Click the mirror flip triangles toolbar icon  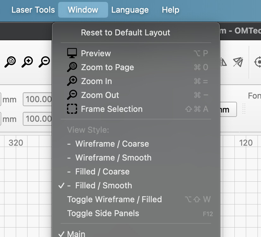pyautogui.click(x=223, y=62)
